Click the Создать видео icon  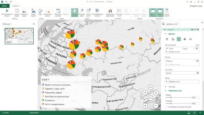pos(17,13)
